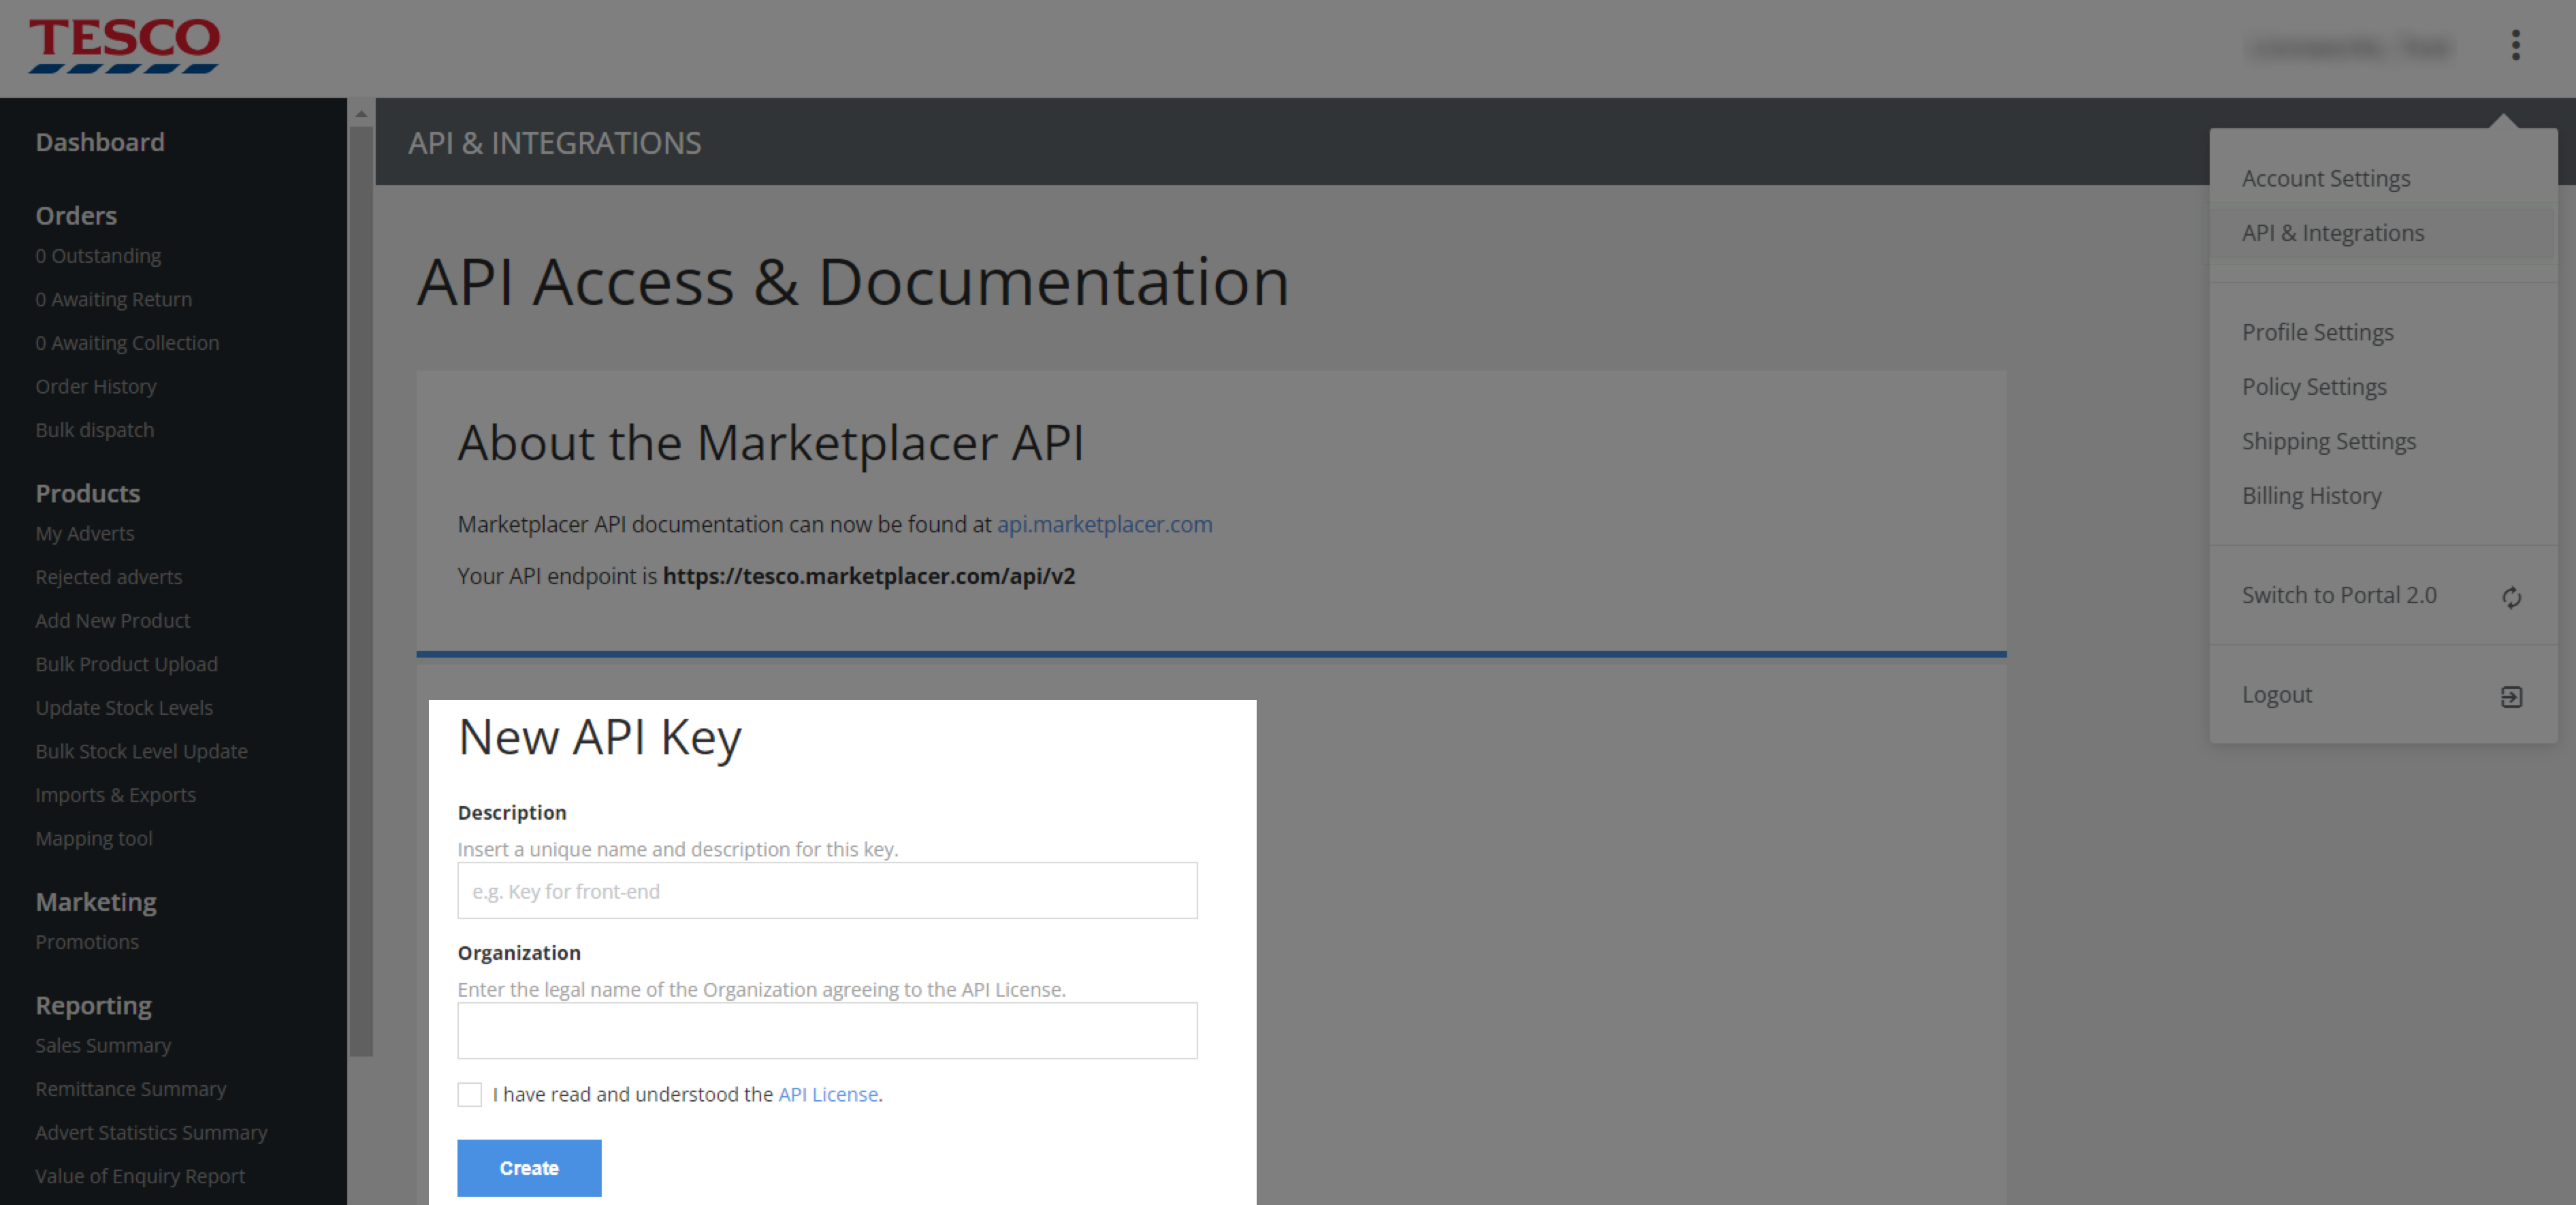Click the sidebar scrollbar up arrow
The width and height of the screenshot is (2576, 1205).
(361, 114)
